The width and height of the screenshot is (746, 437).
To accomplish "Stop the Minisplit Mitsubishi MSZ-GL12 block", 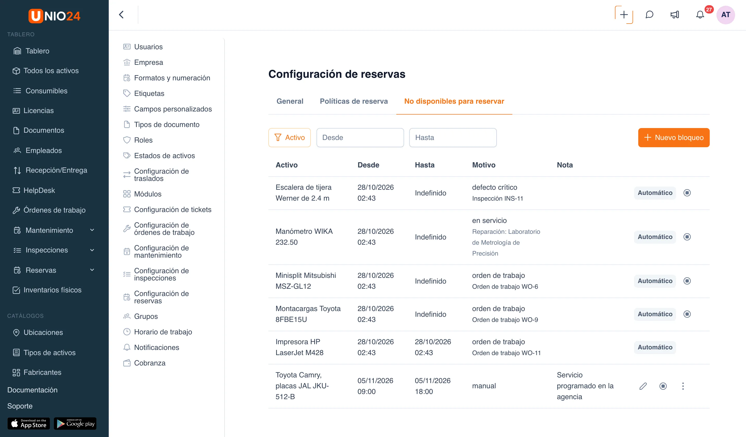I will point(687,281).
